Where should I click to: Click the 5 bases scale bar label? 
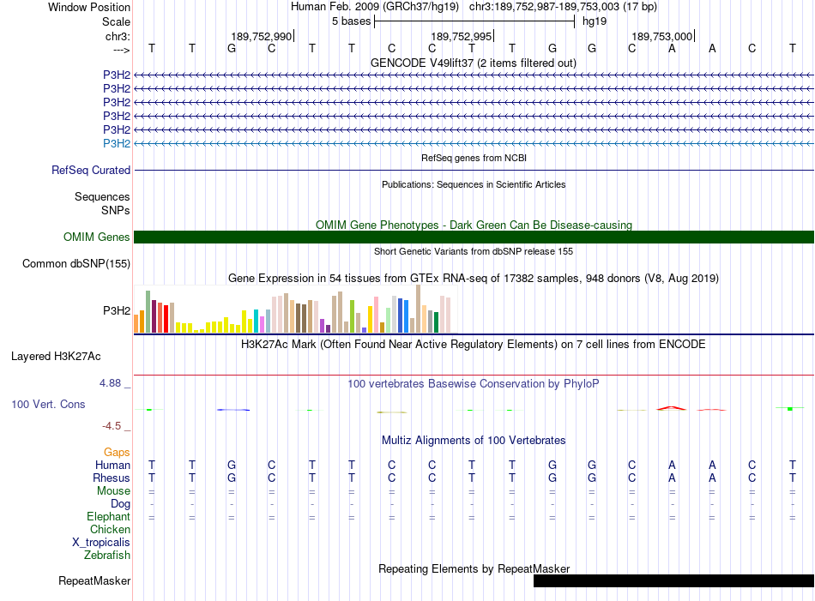352,21
